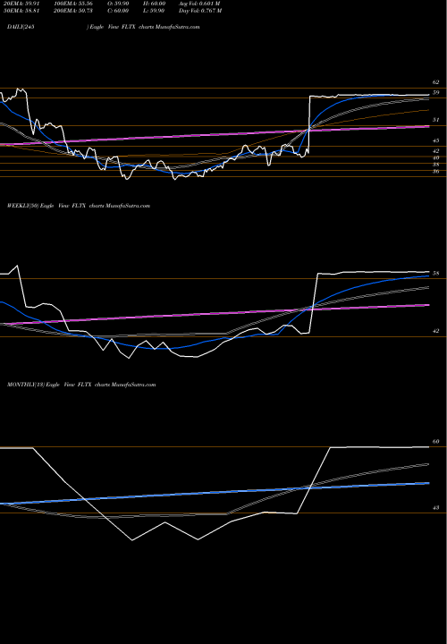This screenshot has height=644, width=447.
Task: Click the 20EMA value in the header
Action: point(21,4)
